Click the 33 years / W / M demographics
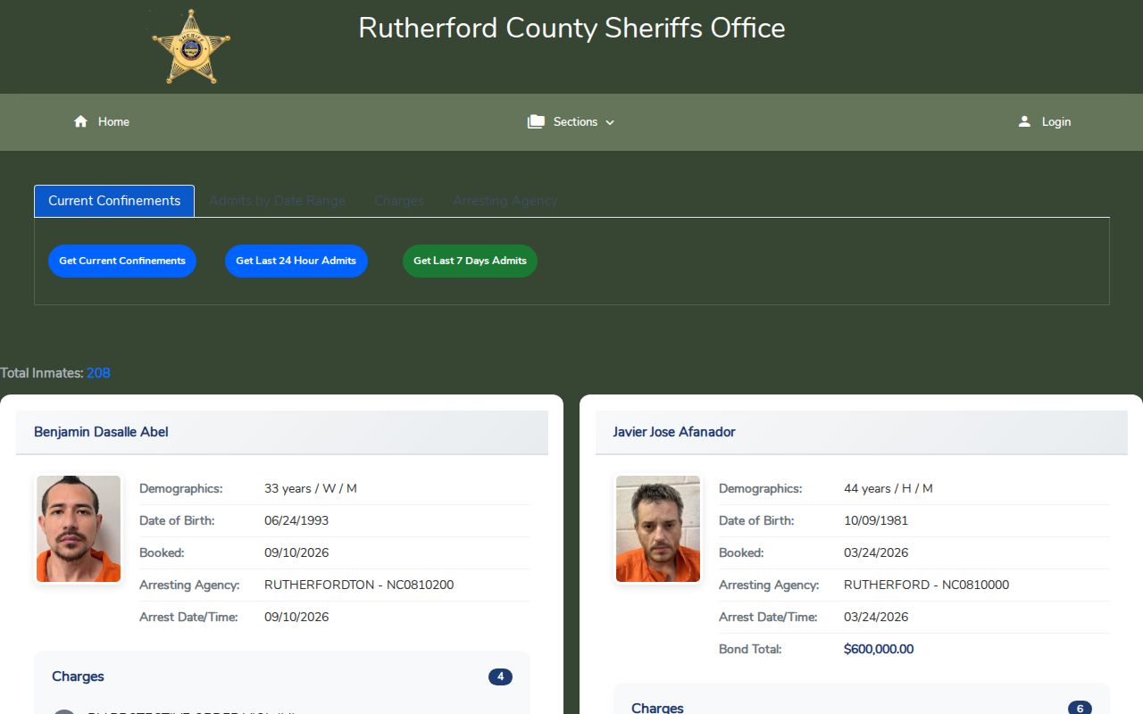The height and width of the screenshot is (714, 1143). [x=311, y=488]
